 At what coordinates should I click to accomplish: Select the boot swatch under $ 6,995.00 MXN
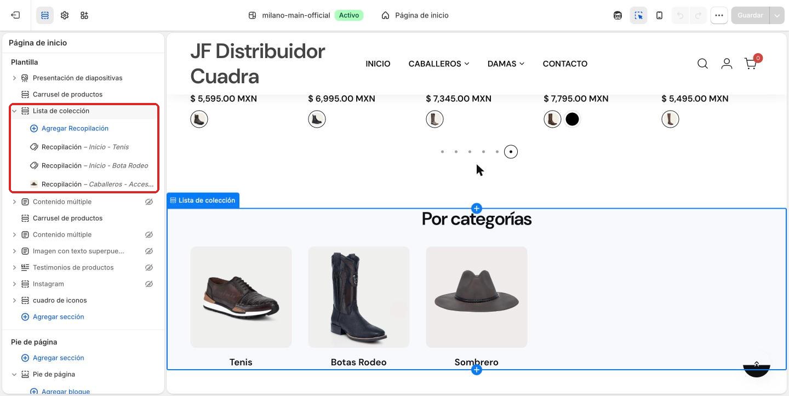coord(317,119)
